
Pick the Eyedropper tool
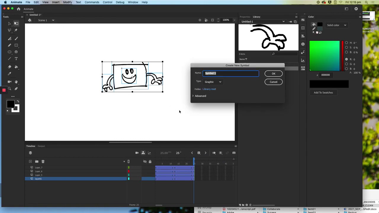click(9, 74)
